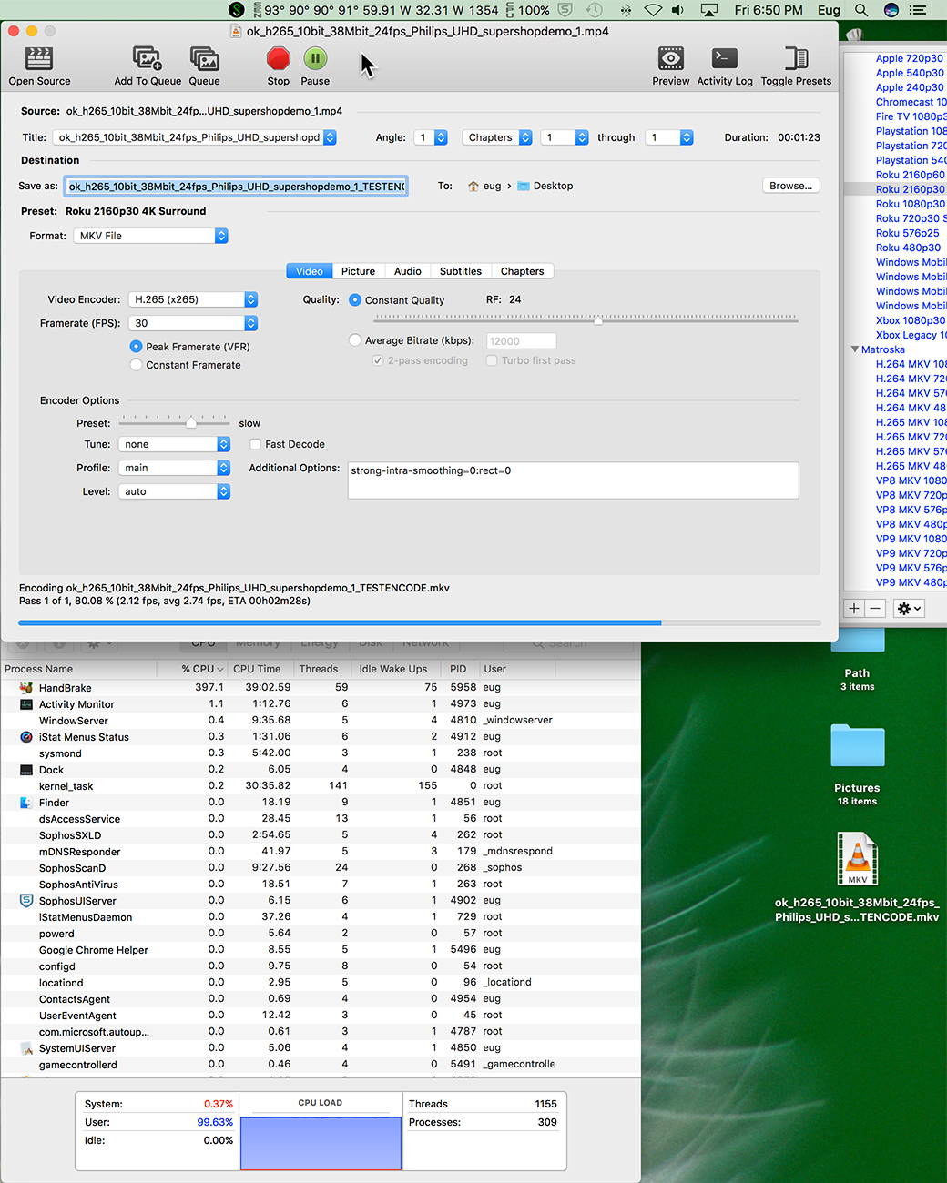The height and width of the screenshot is (1183, 947).
Task: Stop the current encode
Action: [279, 58]
